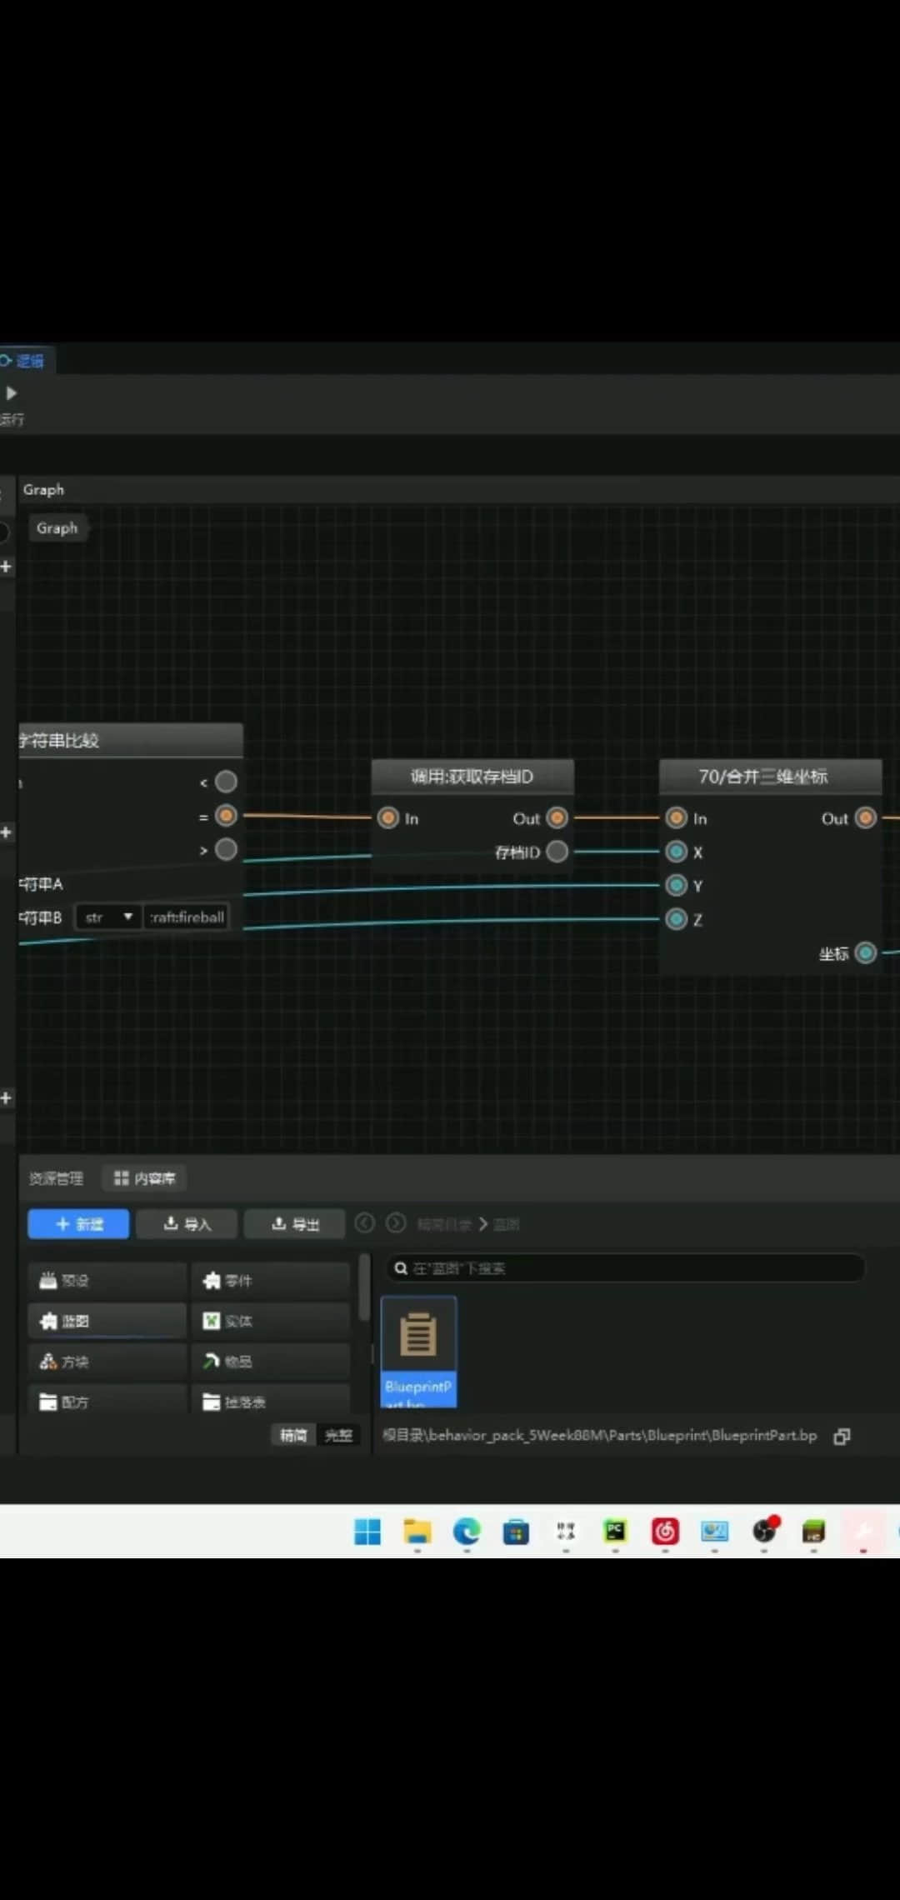
Task: Select the 预设 (Preset) category
Action: (107, 1281)
